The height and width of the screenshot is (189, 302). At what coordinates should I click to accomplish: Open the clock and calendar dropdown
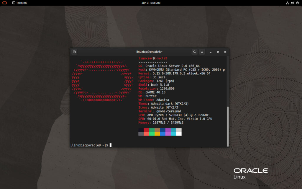[x=151, y=3]
